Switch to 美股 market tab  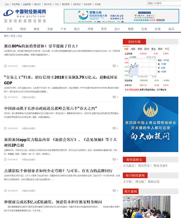pyautogui.click(x=140, y=49)
